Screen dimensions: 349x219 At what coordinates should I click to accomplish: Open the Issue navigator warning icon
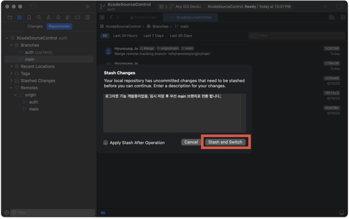[48, 17]
